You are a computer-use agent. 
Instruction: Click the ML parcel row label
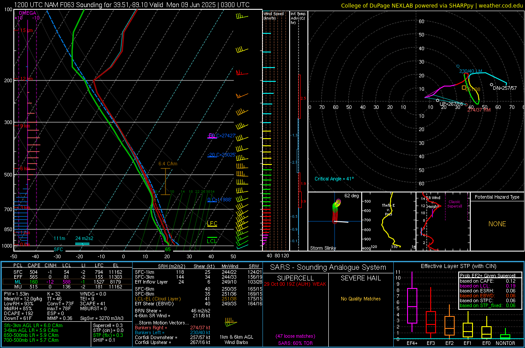click(18, 282)
